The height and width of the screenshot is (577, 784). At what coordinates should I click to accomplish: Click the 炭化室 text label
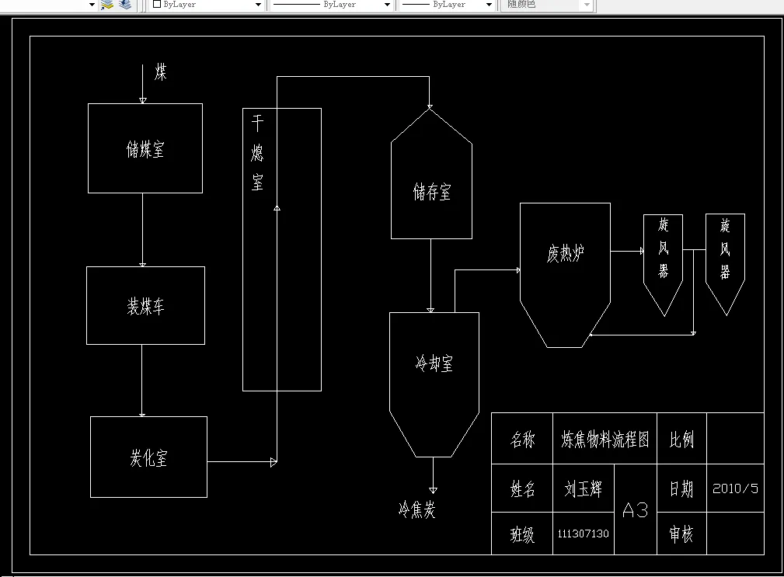[x=148, y=457]
